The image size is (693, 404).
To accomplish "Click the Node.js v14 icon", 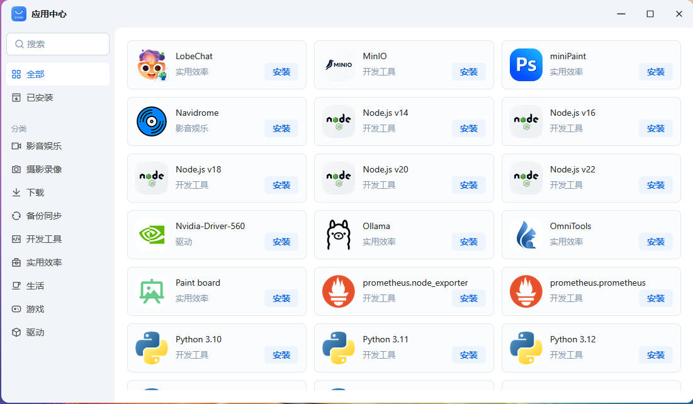I will (x=339, y=121).
